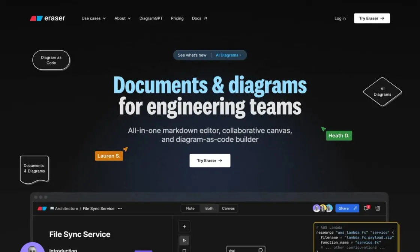Click the AI Diagrams diamond shape
This screenshot has height=252, width=420.
pos(382,91)
